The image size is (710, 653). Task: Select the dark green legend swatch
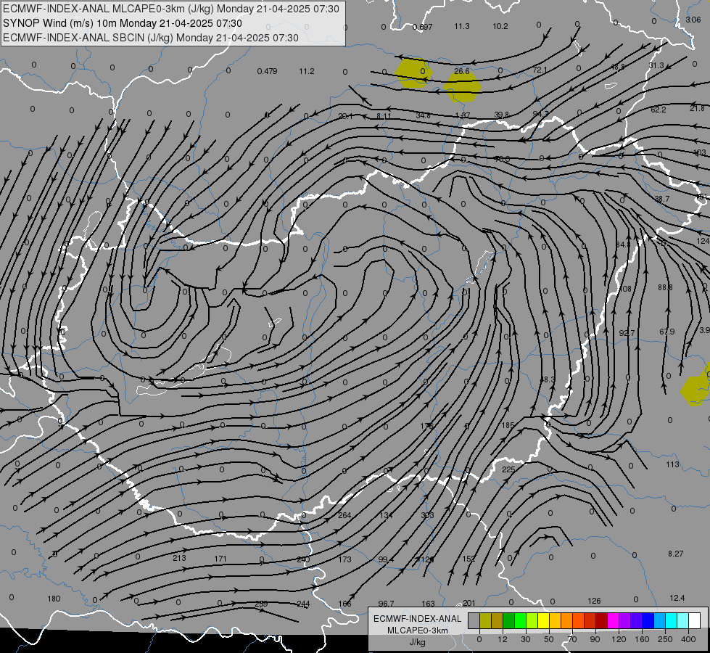pos(508,621)
